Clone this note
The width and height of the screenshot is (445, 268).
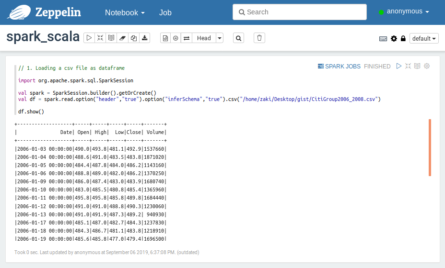pos(133,38)
